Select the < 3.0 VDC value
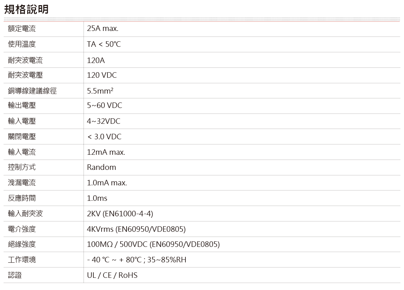404x290 pixels. [x=104, y=137]
